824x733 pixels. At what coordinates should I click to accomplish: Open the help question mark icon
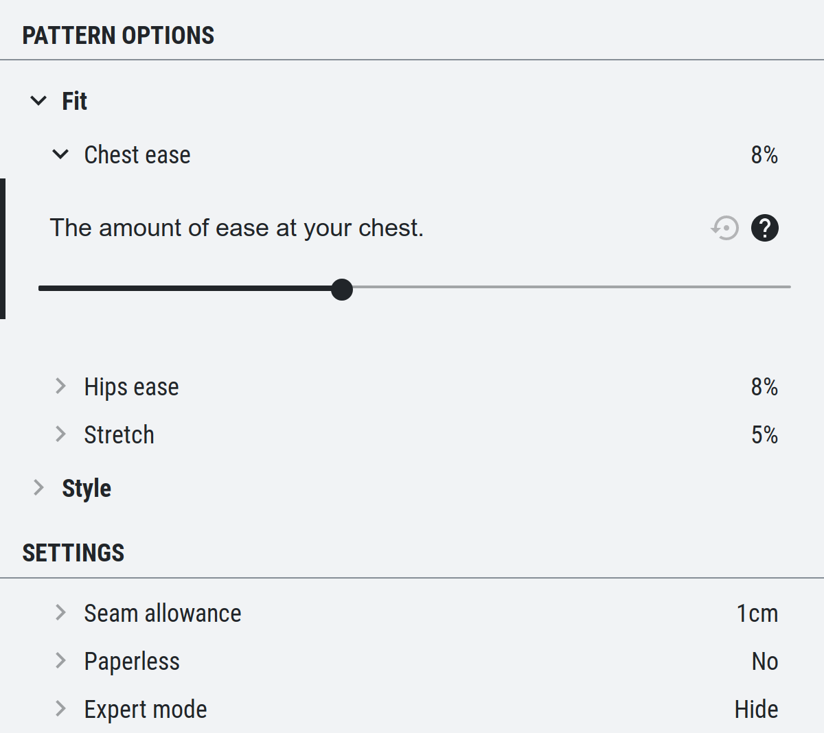point(765,228)
